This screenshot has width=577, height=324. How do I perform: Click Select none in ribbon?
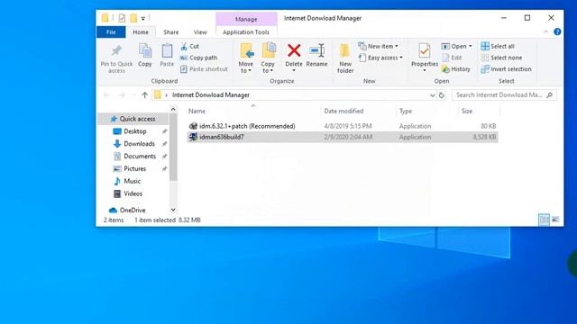(x=501, y=58)
